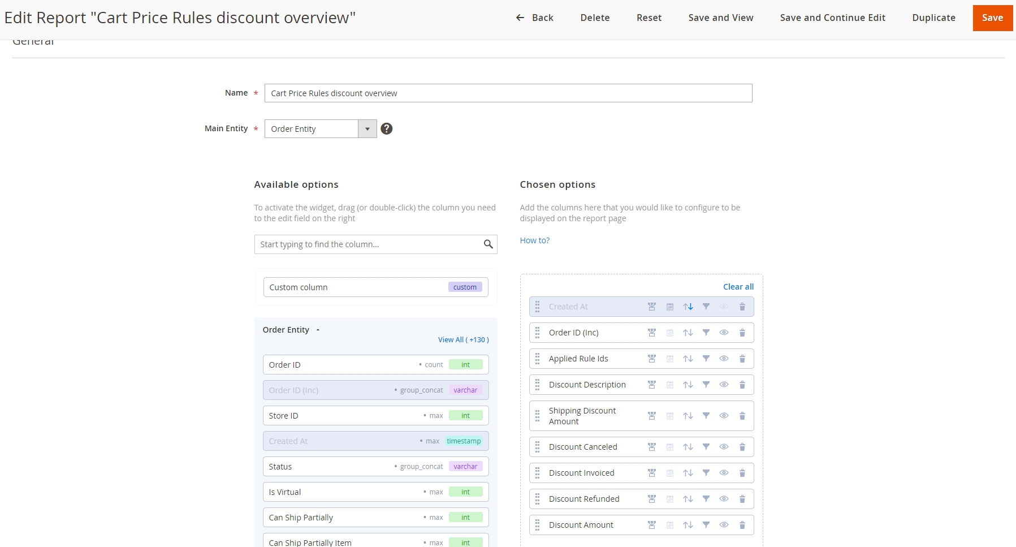Toggle visibility eye for Discount Amount

(x=724, y=525)
